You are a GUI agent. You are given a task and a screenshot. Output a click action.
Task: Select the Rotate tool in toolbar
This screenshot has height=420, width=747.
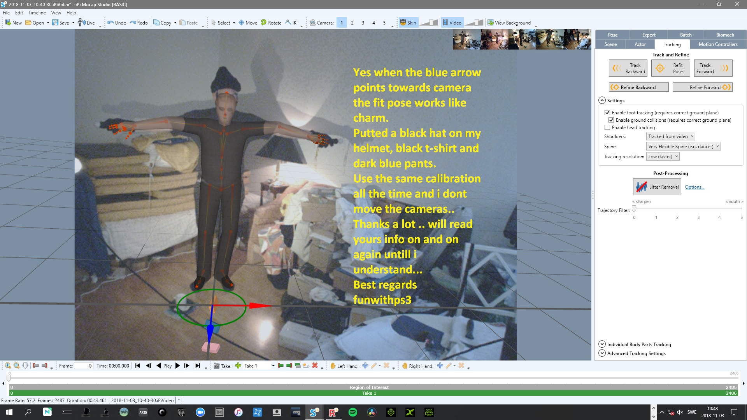click(x=271, y=23)
